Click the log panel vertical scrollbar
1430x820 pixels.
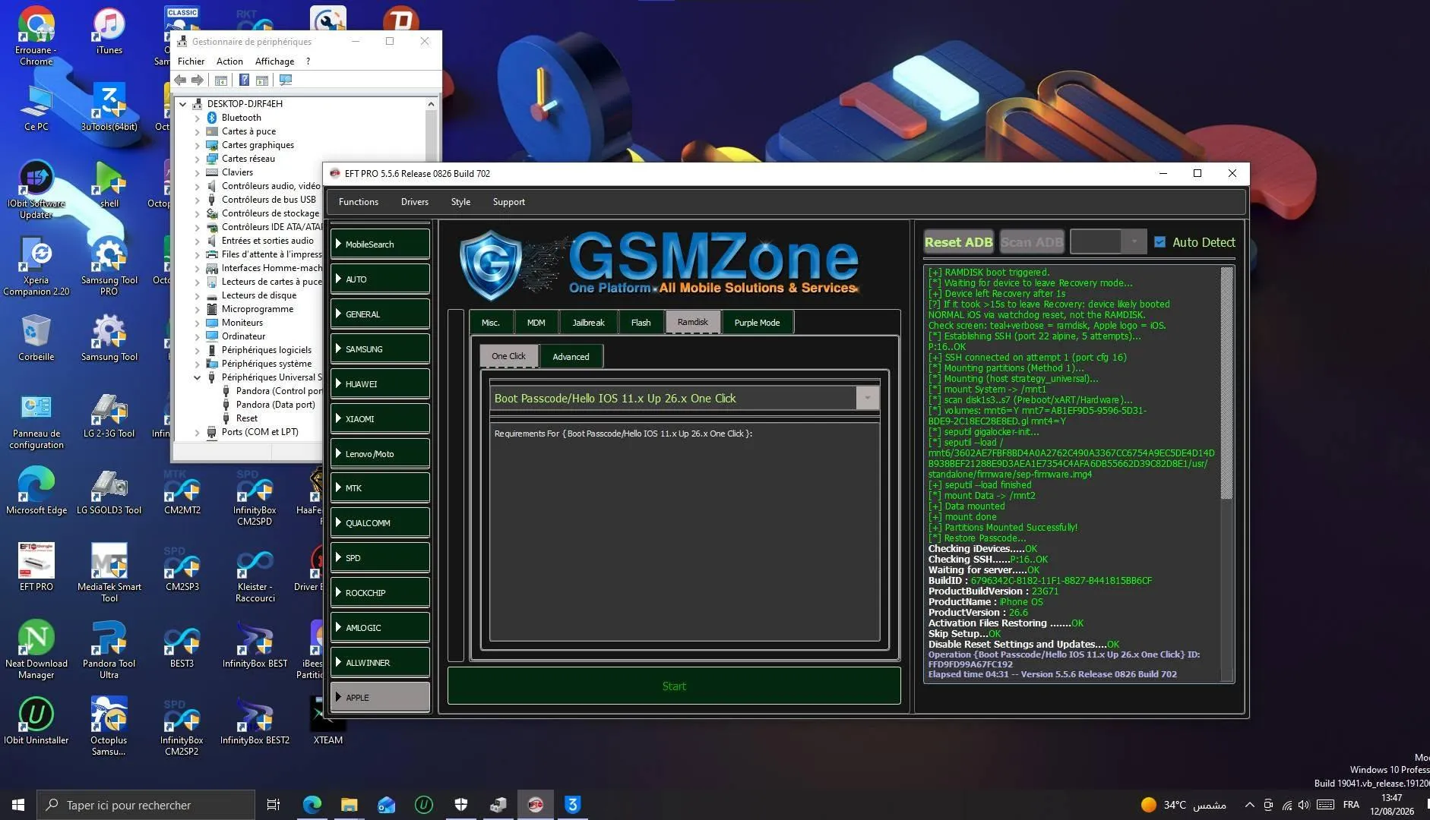coord(1226,383)
